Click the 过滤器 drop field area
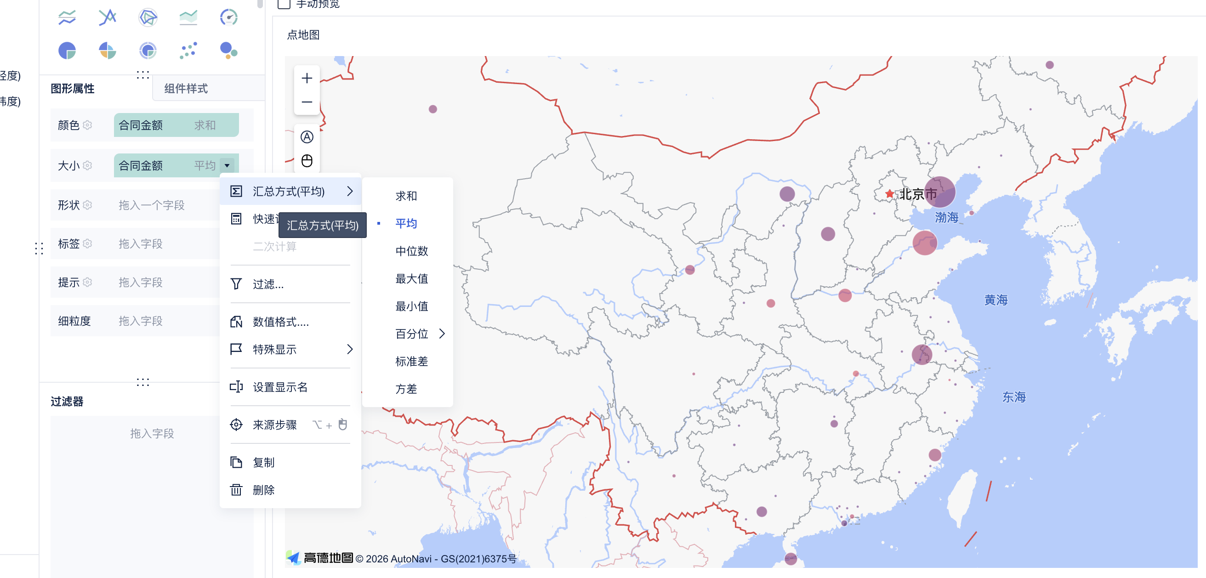This screenshot has height=578, width=1206. coord(152,433)
